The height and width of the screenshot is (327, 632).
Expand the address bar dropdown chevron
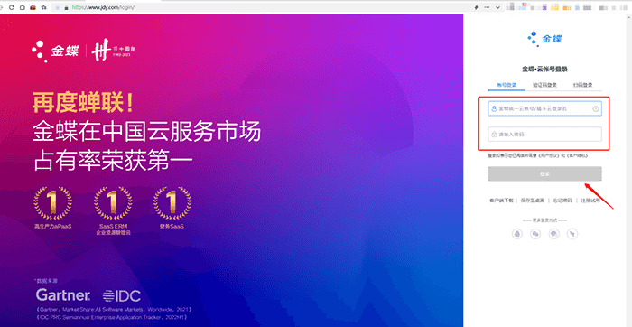coord(497,7)
